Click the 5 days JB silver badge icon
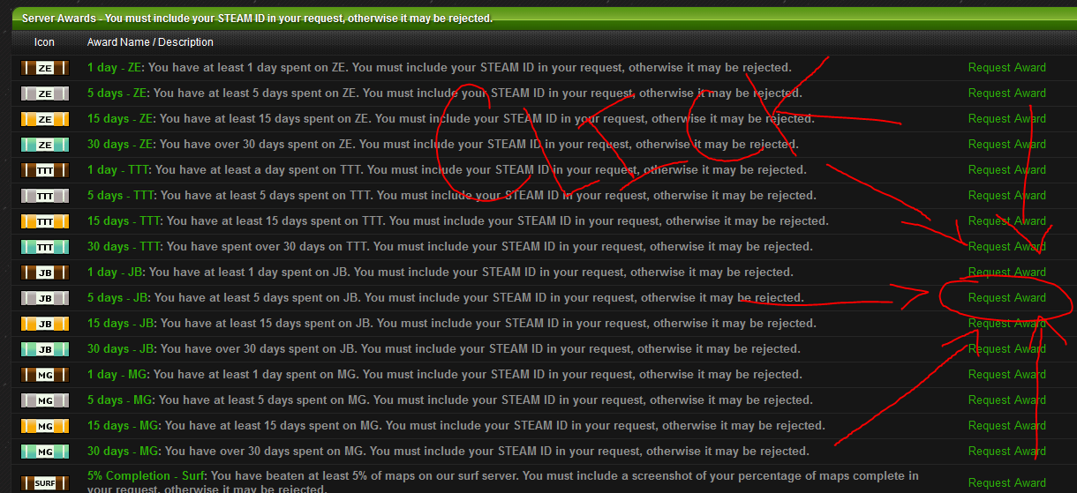Viewport: 1077px width, 493px height. click(44, 298)
